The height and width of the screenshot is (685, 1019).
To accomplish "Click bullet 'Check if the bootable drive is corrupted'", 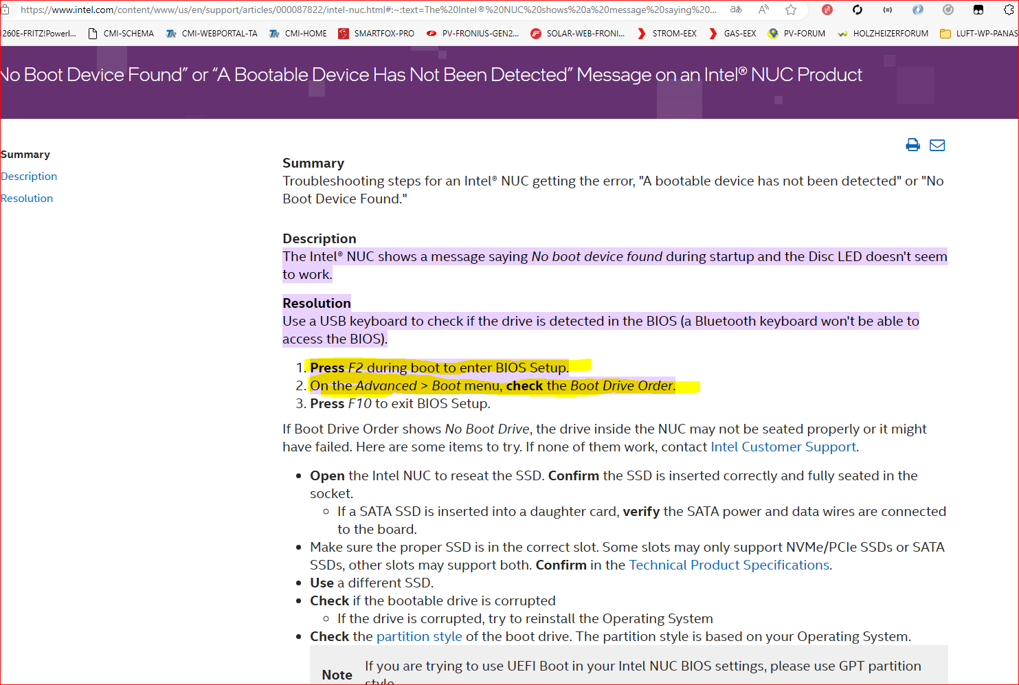I will (x=433, y=600).
